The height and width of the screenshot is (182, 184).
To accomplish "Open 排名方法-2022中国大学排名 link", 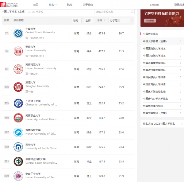I will point(162,124).
